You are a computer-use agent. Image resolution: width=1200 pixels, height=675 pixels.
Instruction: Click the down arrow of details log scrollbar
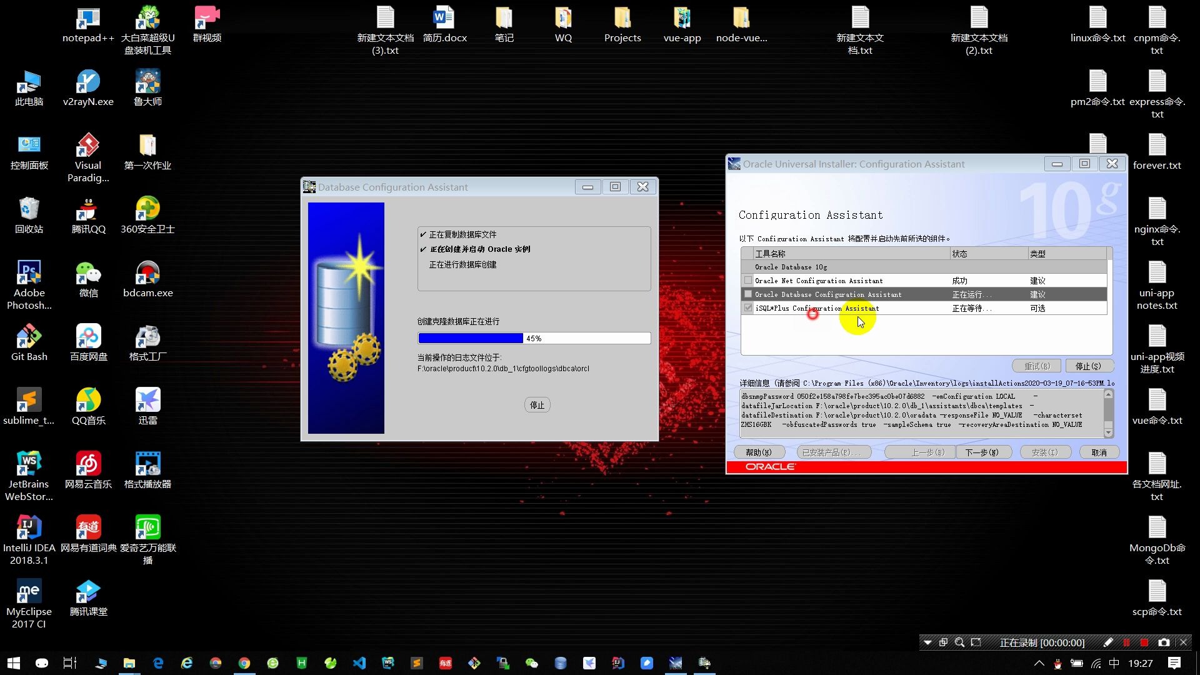click(1108, 432)
